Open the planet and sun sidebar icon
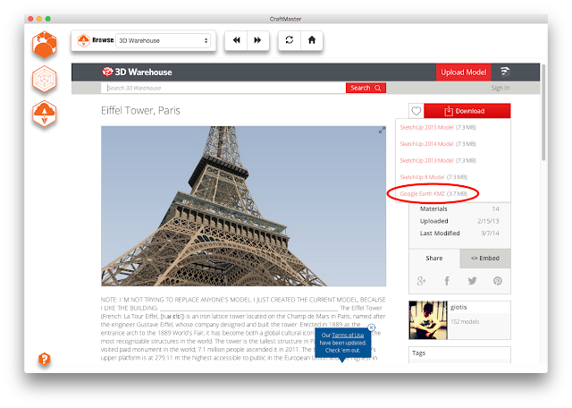 (x=44, y=44)
